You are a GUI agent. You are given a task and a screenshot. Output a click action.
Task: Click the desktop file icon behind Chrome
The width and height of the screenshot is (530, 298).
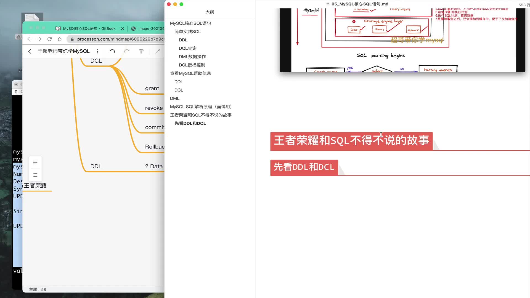[x=32, y=17]
